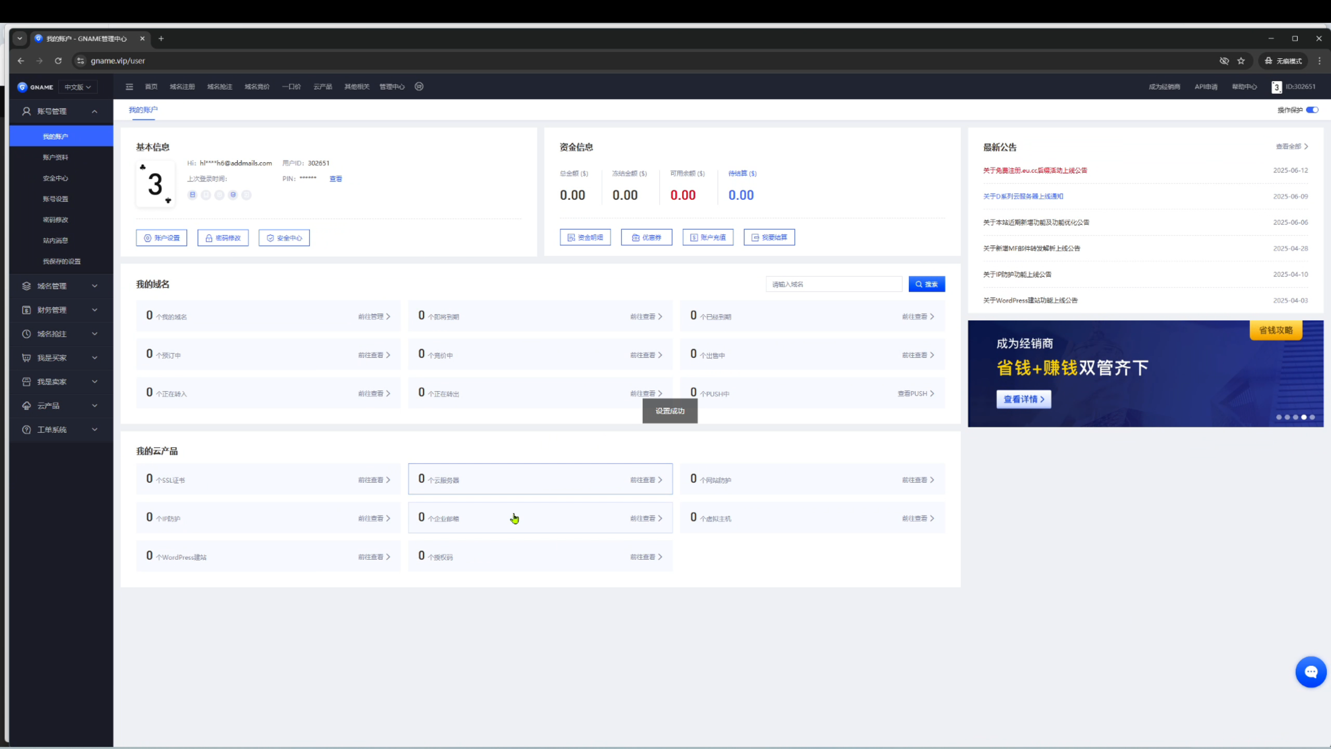The height and width of the screenshot is (749, 1331).
Task: Click the 优惠券 button
Action: 647,237
